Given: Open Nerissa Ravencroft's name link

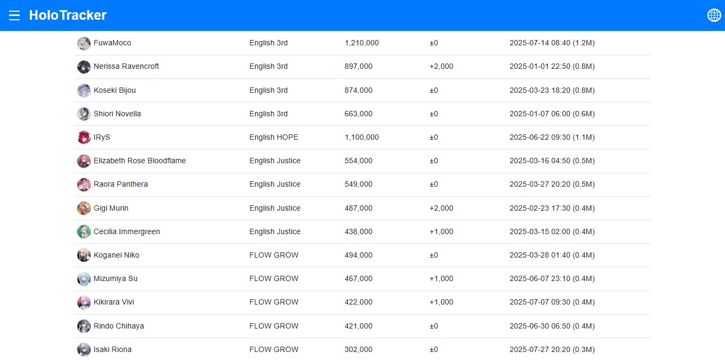Looking at the screenshot, I should tap(126, 66).
